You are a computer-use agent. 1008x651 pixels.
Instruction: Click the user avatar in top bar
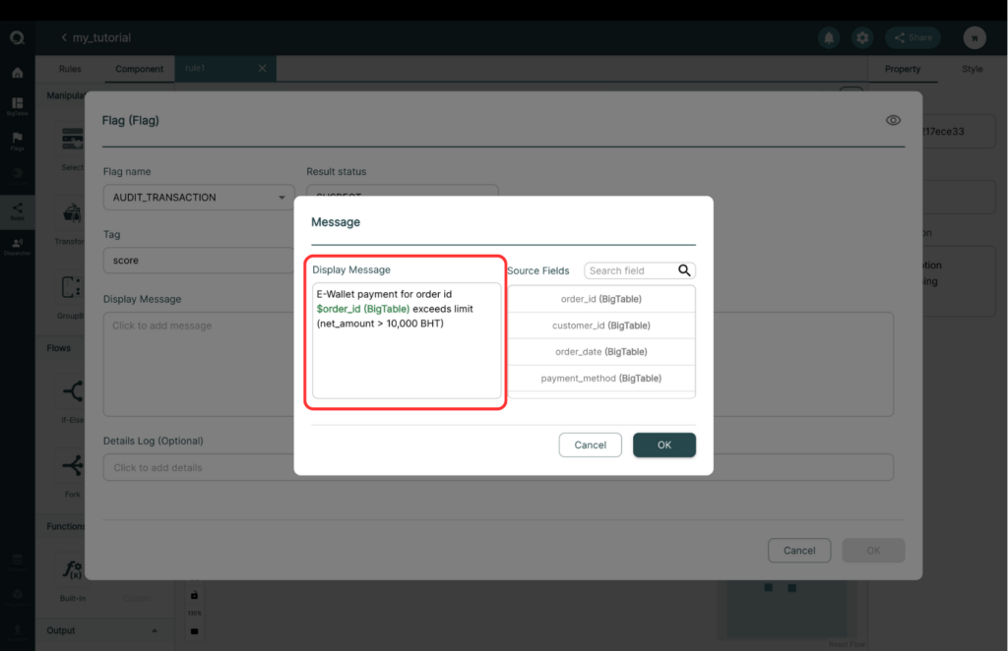tap(975, 38)
